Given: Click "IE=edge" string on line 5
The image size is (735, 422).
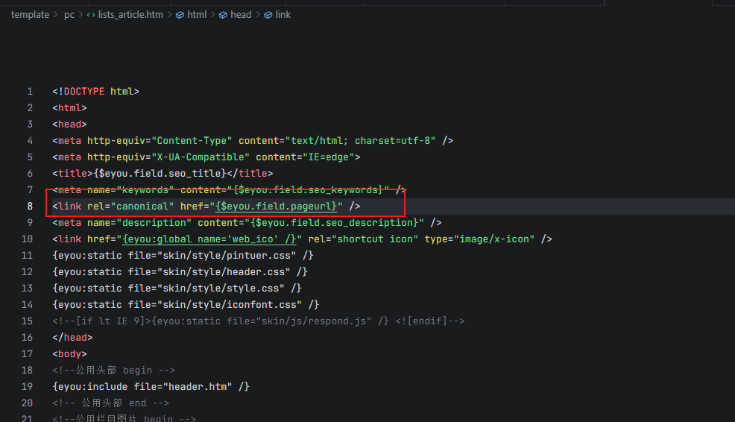Looking at the screenshot, I should coord(329,157).
